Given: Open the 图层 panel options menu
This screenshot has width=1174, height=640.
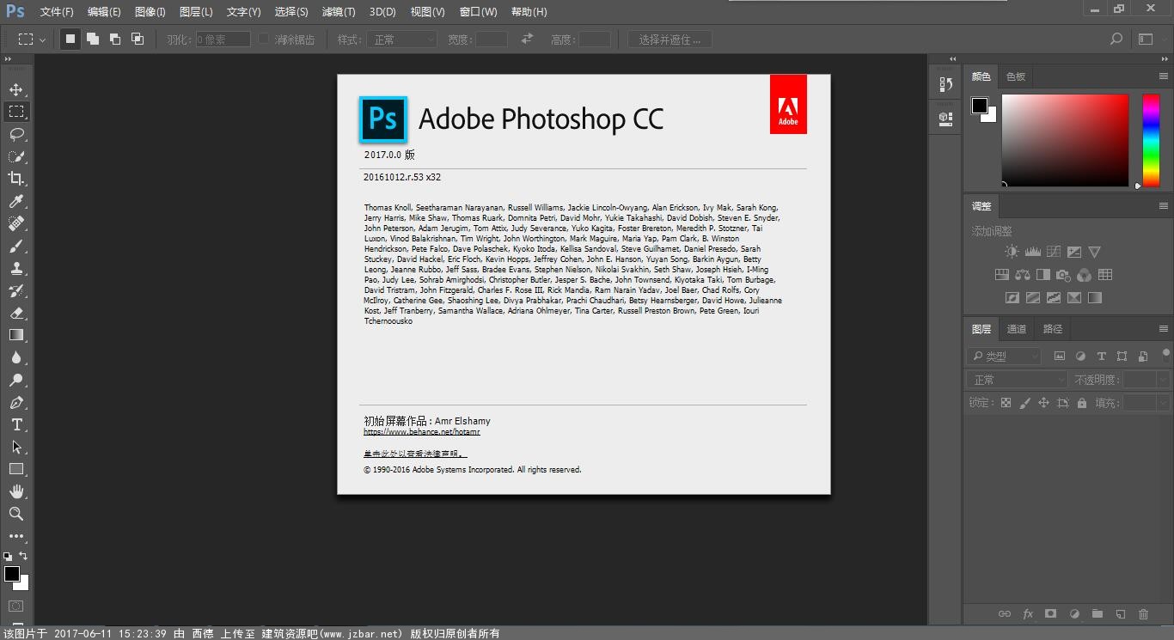Looking at the screenshot, I should click(x=1163, y=329).
